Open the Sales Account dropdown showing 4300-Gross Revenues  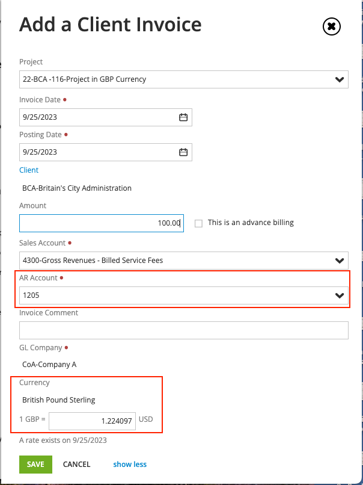pyautogui.click(x=180, y=260)
